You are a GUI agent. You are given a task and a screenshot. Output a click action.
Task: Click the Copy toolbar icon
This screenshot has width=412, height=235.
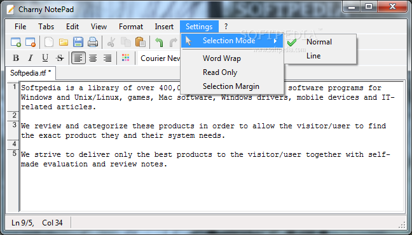[126, 42]
